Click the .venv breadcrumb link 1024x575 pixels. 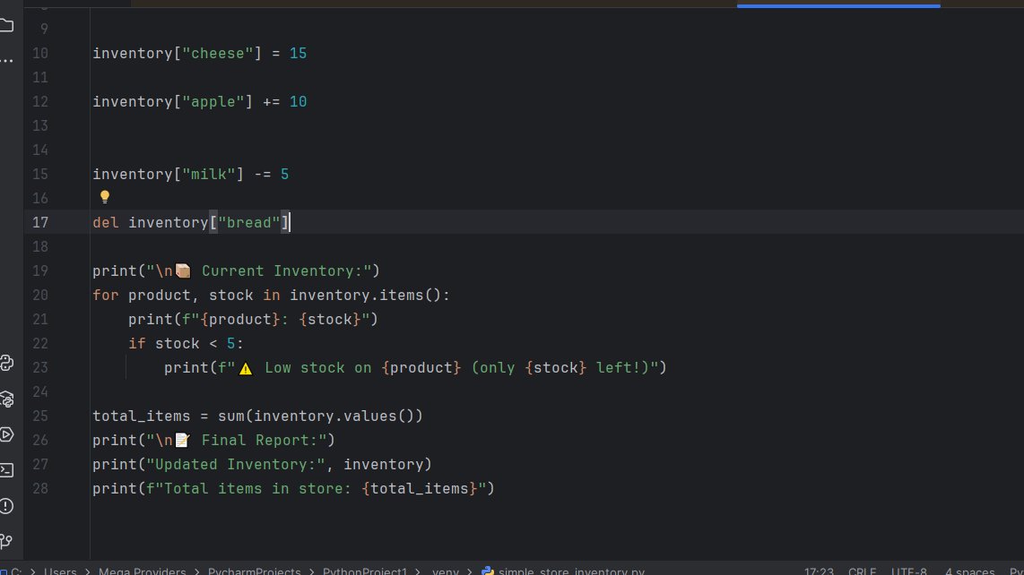click(446, 571)
